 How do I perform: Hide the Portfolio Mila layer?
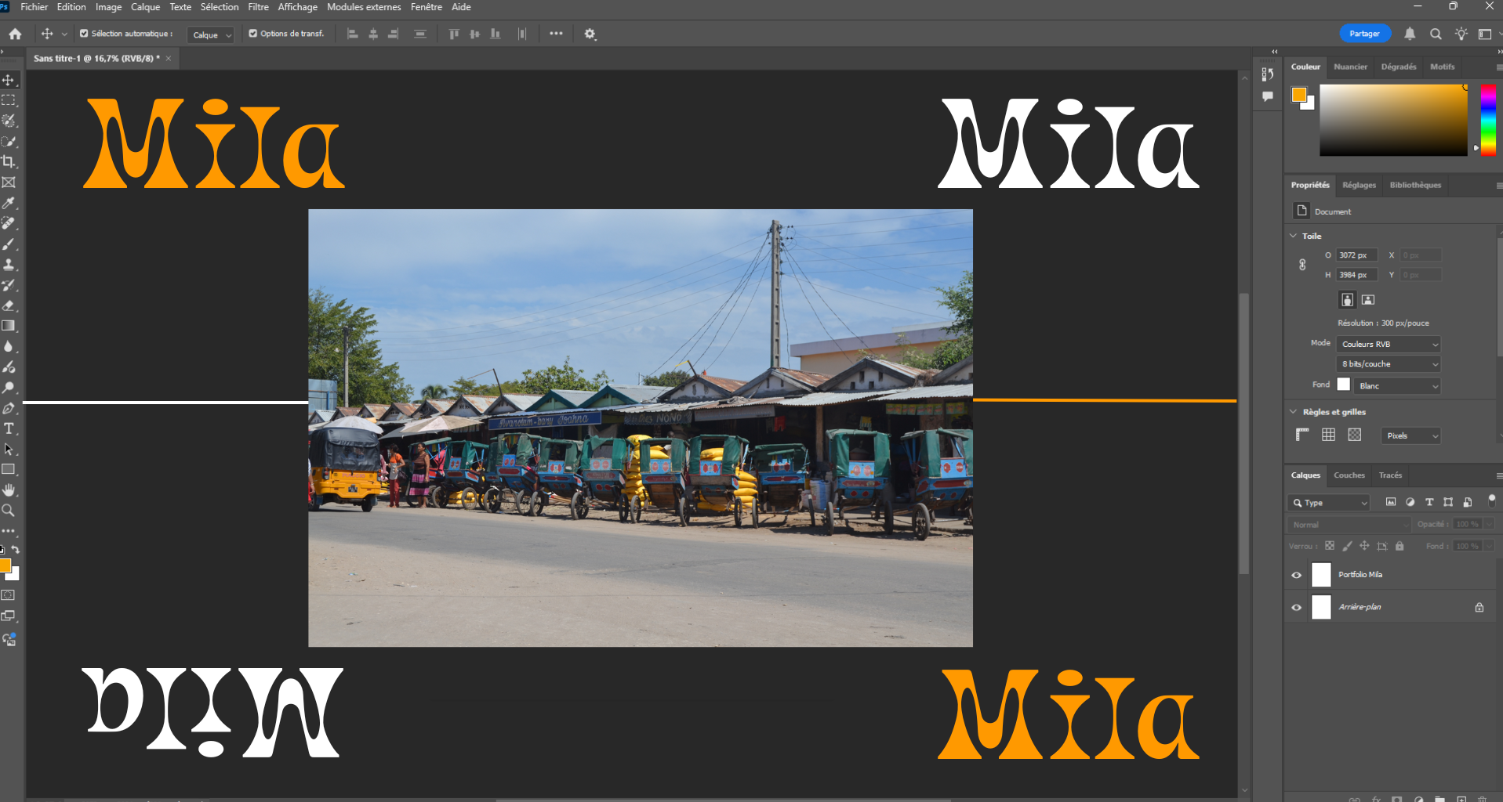(1296, 575)
